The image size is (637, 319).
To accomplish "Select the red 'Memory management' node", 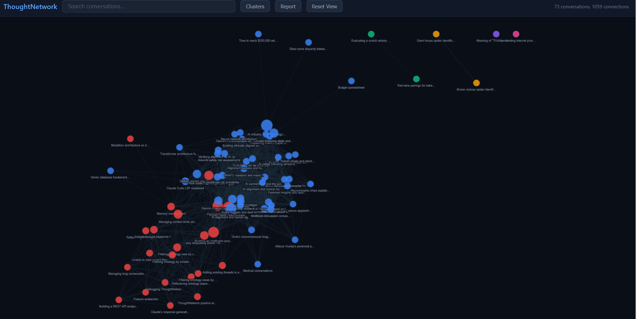I will tap(171, 207).
